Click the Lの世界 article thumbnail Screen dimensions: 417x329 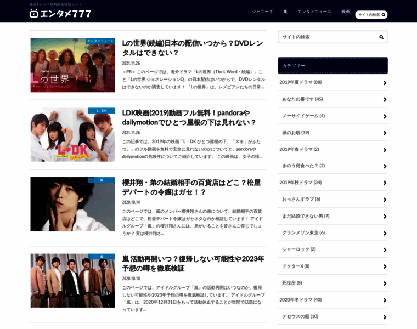pyautogui.click(x=73, y=65)
